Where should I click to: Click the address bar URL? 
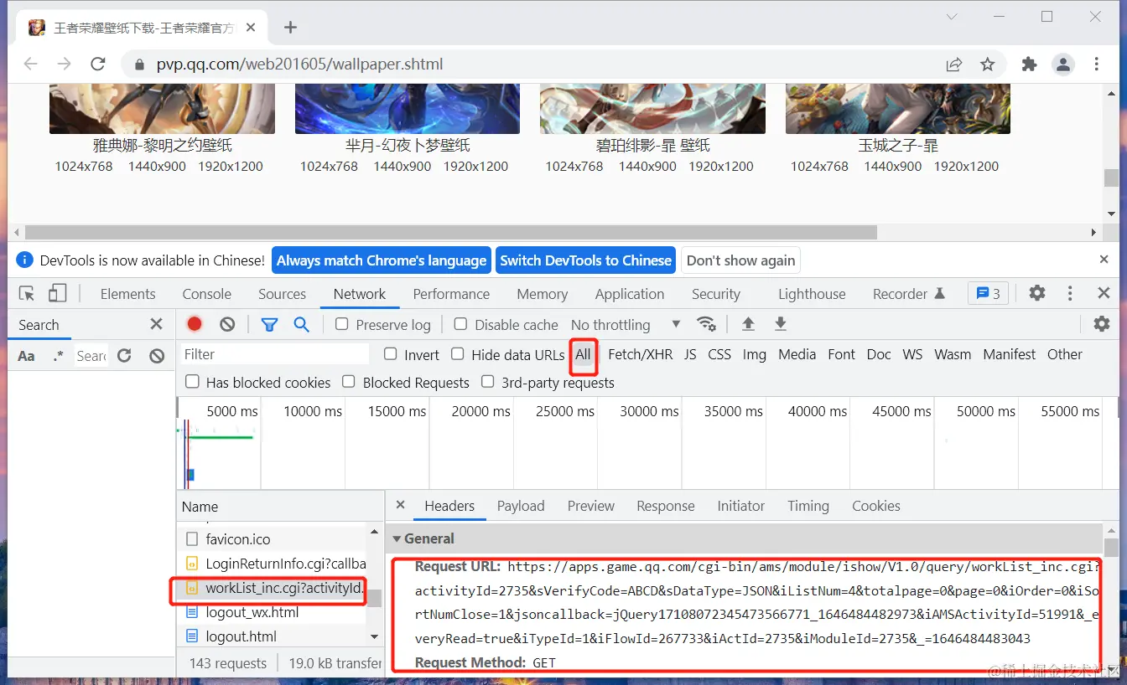click(299, 64)
